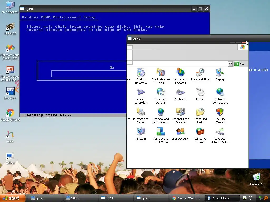Open Security Center icon
Image resolution: width=270 pixels, height=202 pixels.
point(220,116)
